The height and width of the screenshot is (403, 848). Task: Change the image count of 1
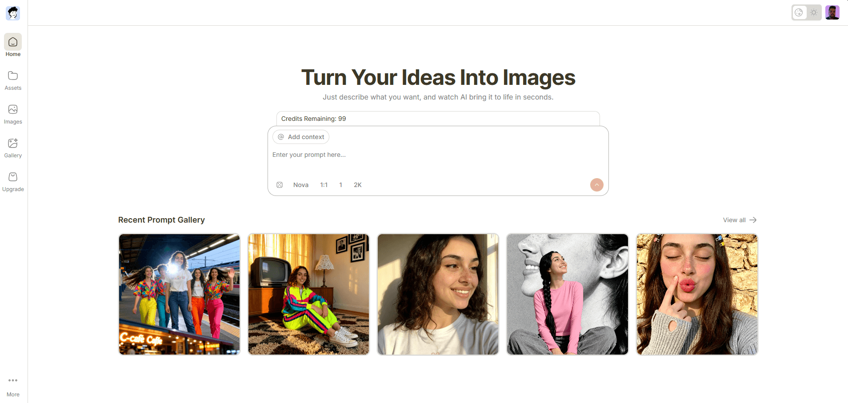(341, 185)
